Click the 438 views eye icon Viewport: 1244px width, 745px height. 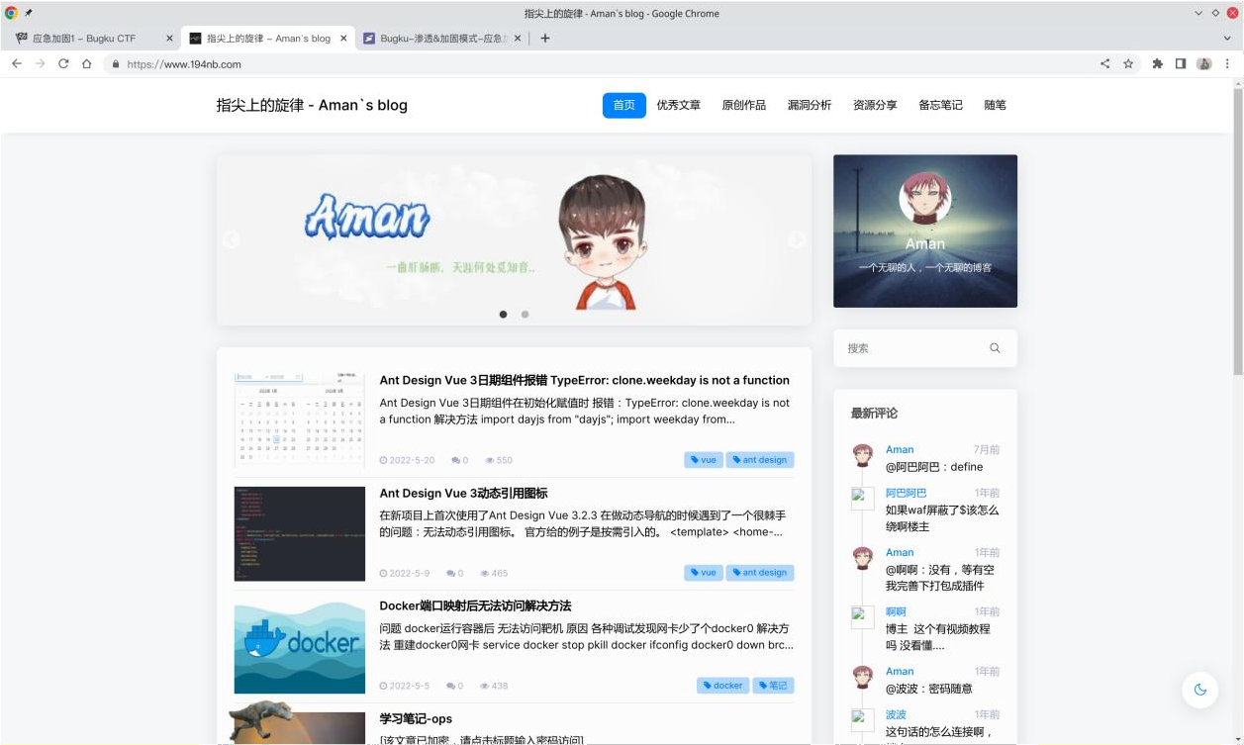coord(485,686)
